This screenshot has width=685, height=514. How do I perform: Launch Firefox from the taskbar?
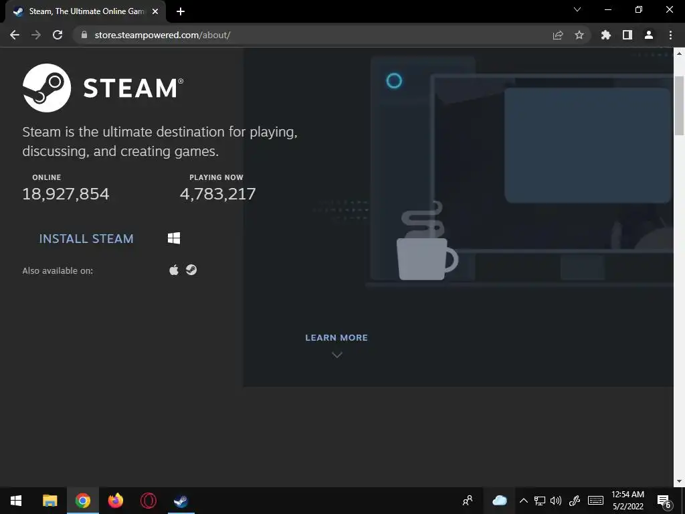tap(115, 501)
